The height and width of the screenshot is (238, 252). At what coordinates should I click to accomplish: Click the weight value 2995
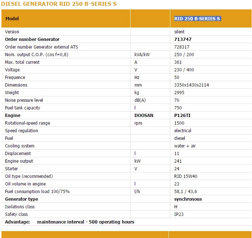[x=179, y=93]
